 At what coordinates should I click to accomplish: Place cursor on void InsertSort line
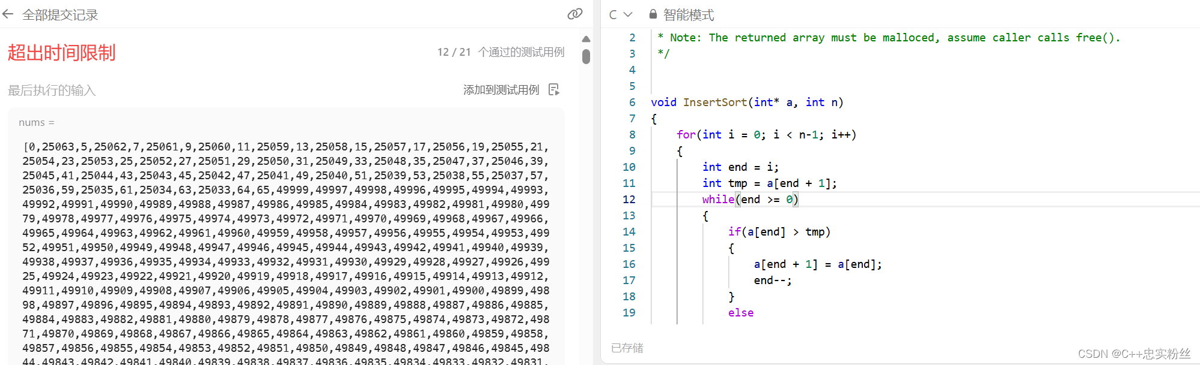pos(747,102)
